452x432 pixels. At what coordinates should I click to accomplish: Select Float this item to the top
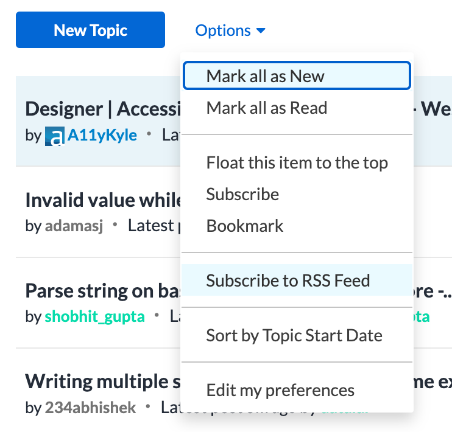tap(297, 162)
